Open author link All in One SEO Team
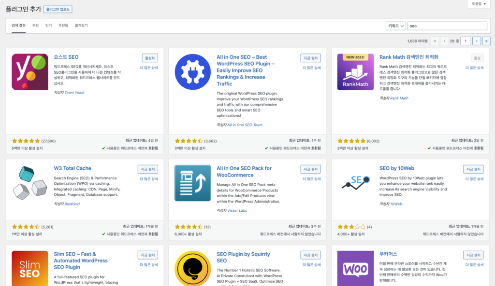Viewport: 495px width, 286px height. tap(245, 125)
